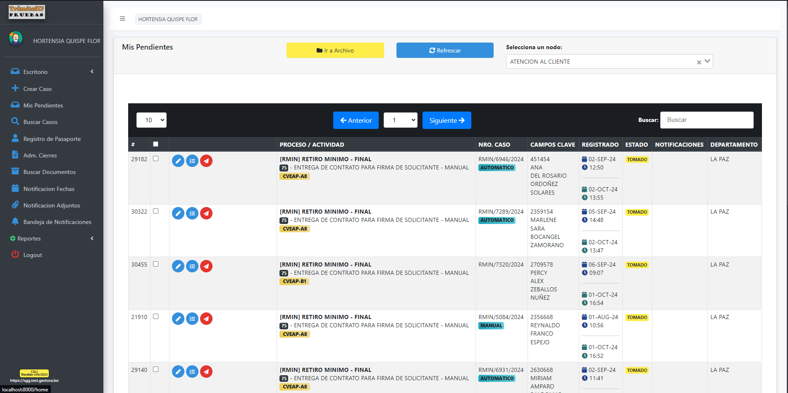The width and height of the screenshot is (788, 393).
Task: Click red send icon for case 30322
Action: 206,213
